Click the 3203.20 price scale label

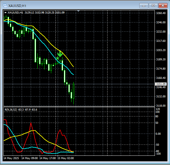(161, 50)
